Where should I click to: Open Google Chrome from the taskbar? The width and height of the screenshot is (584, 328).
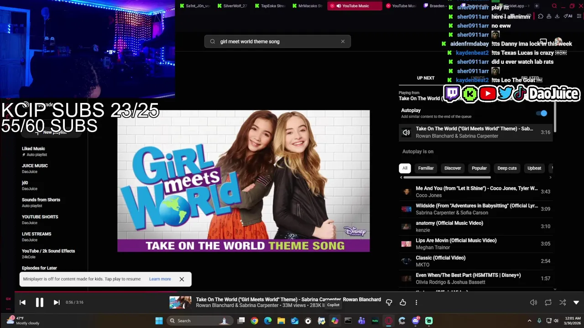click(254, 321)
